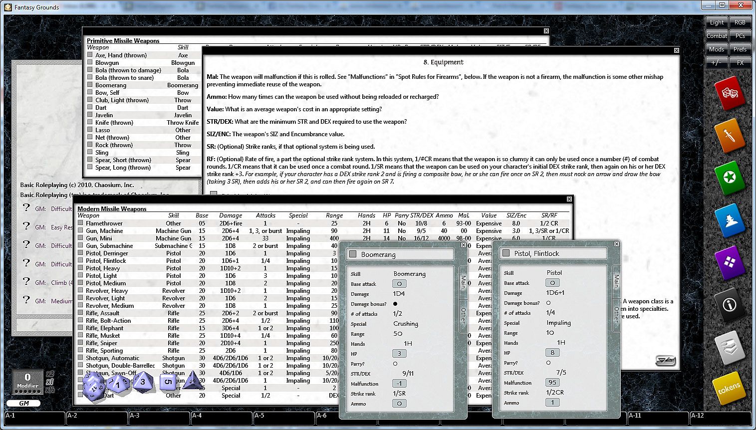This screenshot has width=756, height=430.
Task: Open the Lasso row link square
Action: pyautogui.click(x=90, y=130)
